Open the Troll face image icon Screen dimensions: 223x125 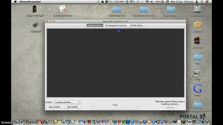198,73
